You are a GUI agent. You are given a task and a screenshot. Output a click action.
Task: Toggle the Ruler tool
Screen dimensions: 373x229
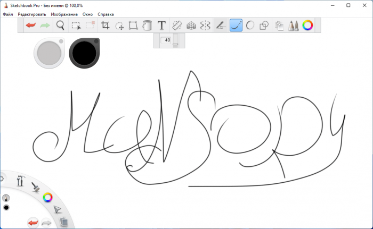(x=178, y=25)
